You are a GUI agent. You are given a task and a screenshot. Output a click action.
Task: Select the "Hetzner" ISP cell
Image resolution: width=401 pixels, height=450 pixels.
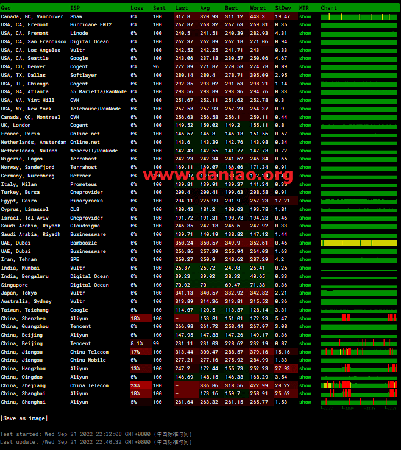pos(80,176)
